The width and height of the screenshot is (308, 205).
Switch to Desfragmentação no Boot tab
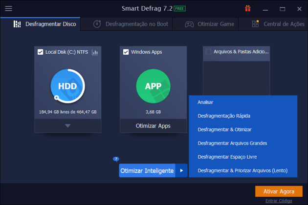point(126,24)
